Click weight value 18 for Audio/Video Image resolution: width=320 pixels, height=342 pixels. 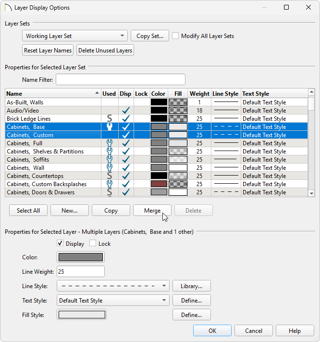point(199,111)
